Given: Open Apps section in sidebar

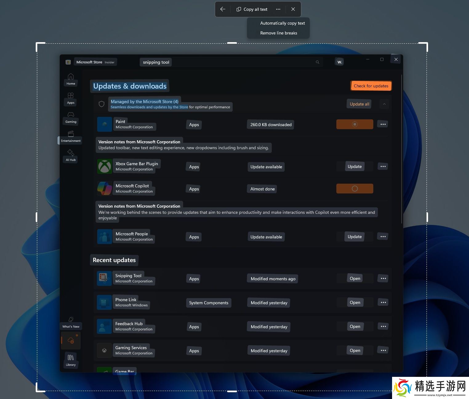Looking at the screenshot, I should (71, 98).
